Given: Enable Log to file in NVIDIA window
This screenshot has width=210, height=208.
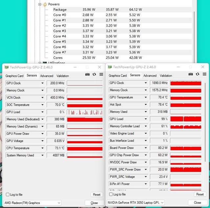Looking at the screenshot, I should 111,194.
